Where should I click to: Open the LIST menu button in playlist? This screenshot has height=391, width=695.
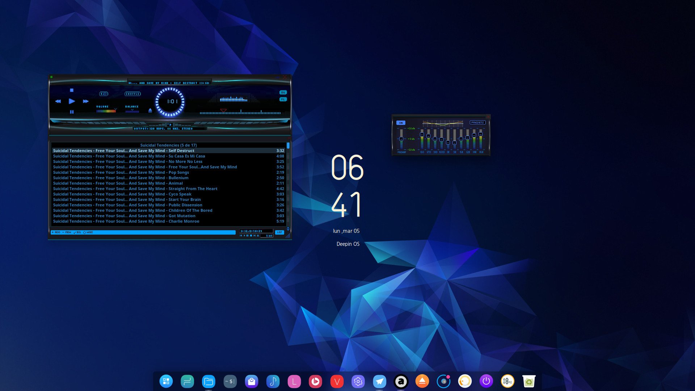pyautogui.click(x=279, y=232)
